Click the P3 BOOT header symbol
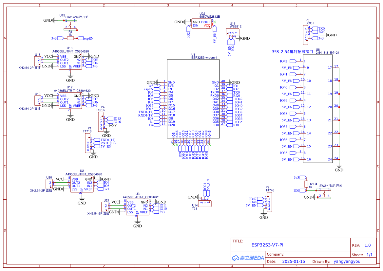383x271 pixels. (x=306, y=35)
